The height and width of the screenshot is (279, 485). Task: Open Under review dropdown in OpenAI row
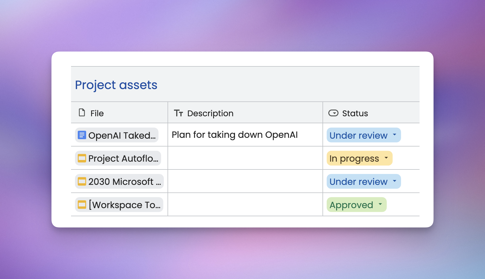click(364, 135)
